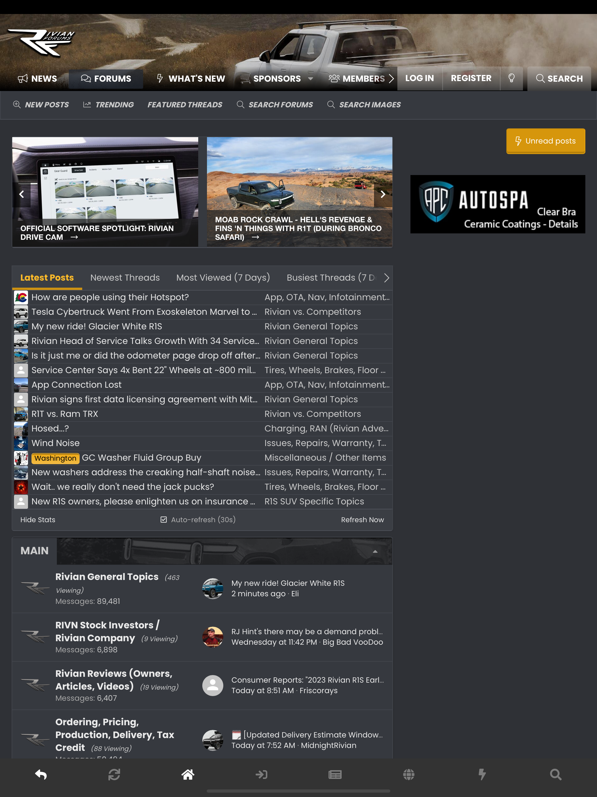Image resolution: width=597 pixels, height=797 pixels.
Task: Open What's New in the main navigation
Action: [x=191, y=78]
